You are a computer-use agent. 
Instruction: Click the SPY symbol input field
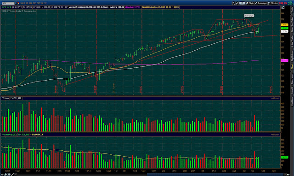point(8,3)
